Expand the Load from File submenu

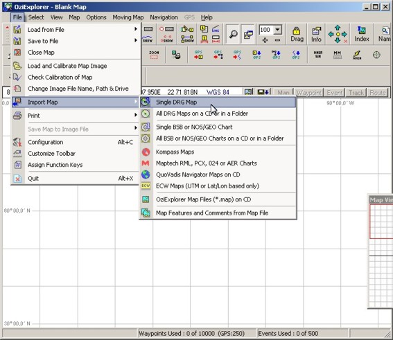76,30
